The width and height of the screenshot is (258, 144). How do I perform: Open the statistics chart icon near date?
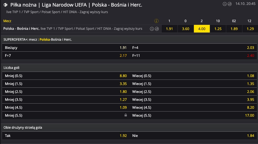click(230, 4)
